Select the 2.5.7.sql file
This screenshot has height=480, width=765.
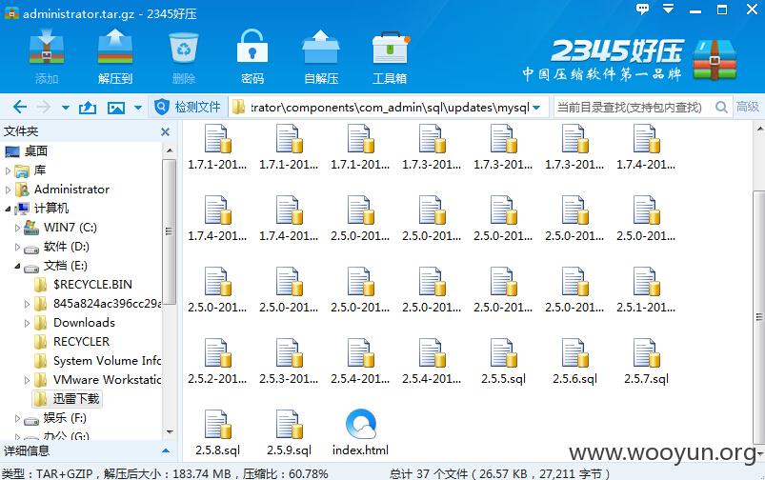click(x=647, y=361)
